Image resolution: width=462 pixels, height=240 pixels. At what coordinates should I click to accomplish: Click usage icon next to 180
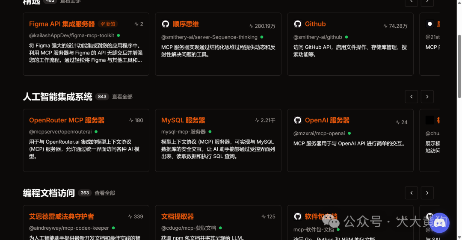[131, 120]
